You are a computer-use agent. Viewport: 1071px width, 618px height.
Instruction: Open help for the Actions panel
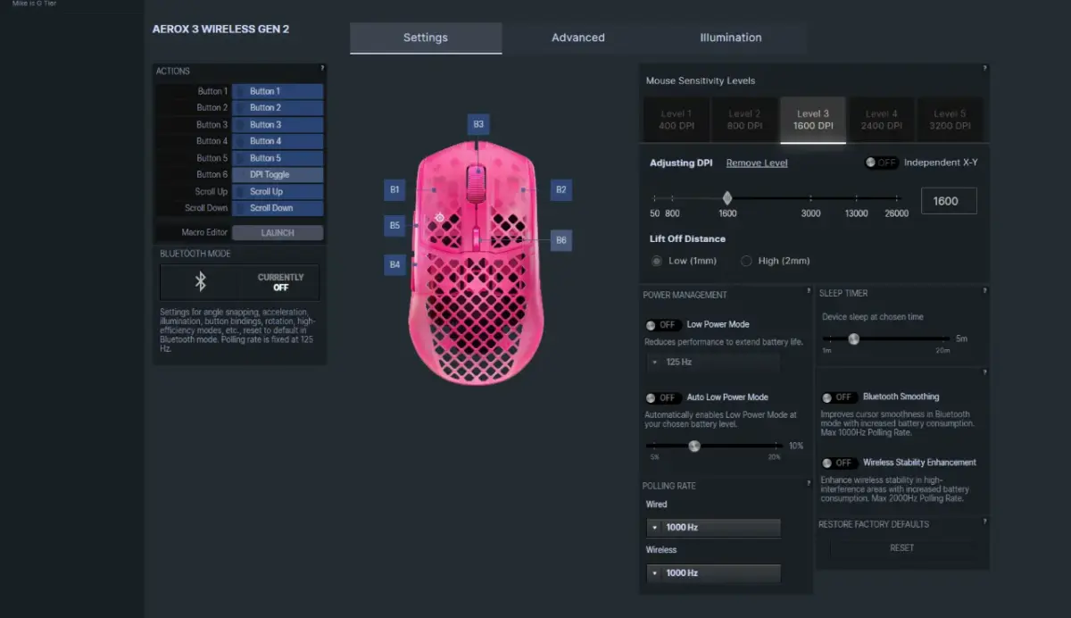click(322, 68)
